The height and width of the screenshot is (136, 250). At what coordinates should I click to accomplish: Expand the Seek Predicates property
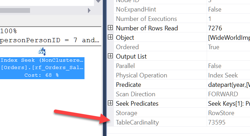pos(110,103)
